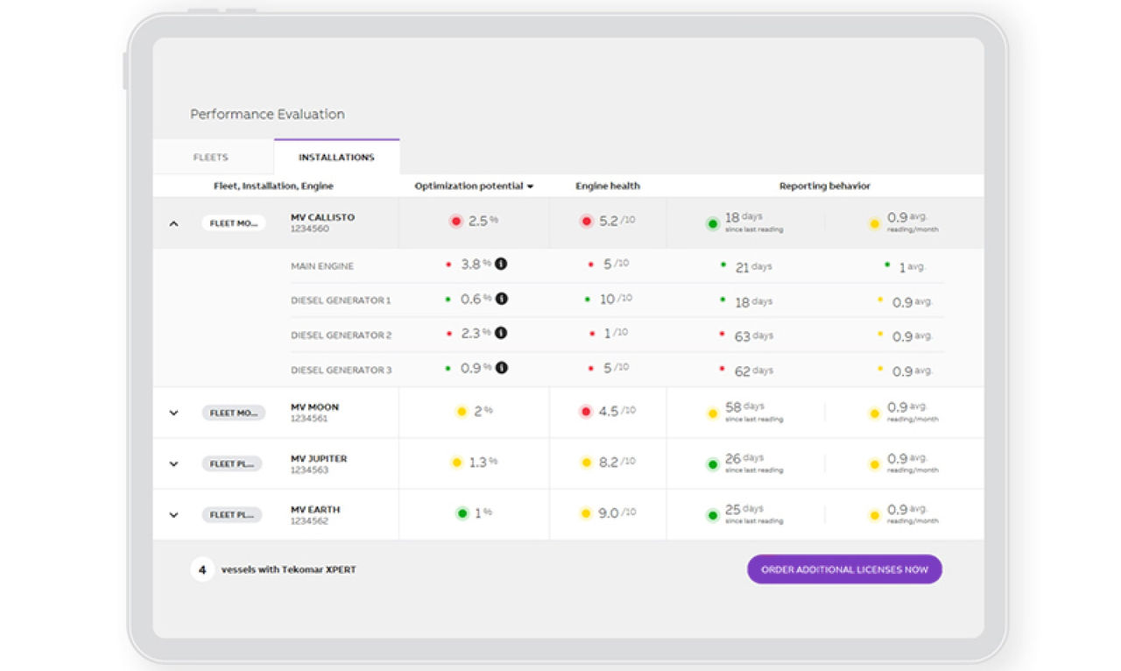Screen dimensions: 1121x671
Task: Order additional licenses now
Action: pyautogui.click(x=843, y=569)
